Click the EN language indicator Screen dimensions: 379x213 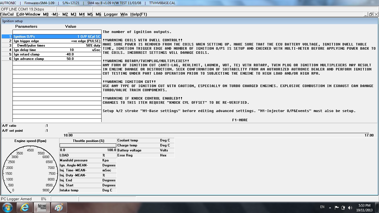322,207
